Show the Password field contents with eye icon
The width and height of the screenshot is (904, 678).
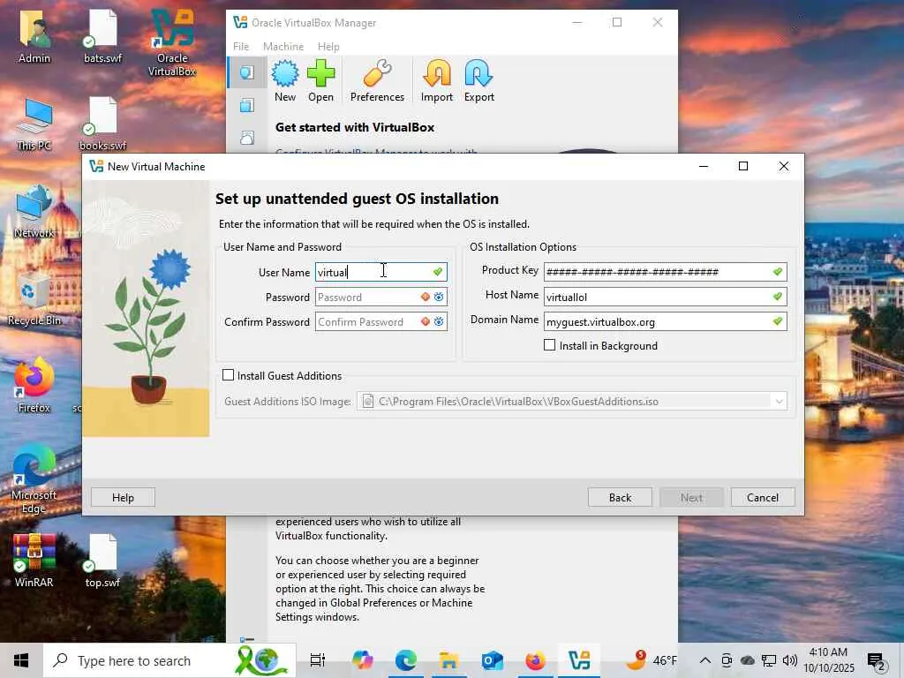[439, 297]
